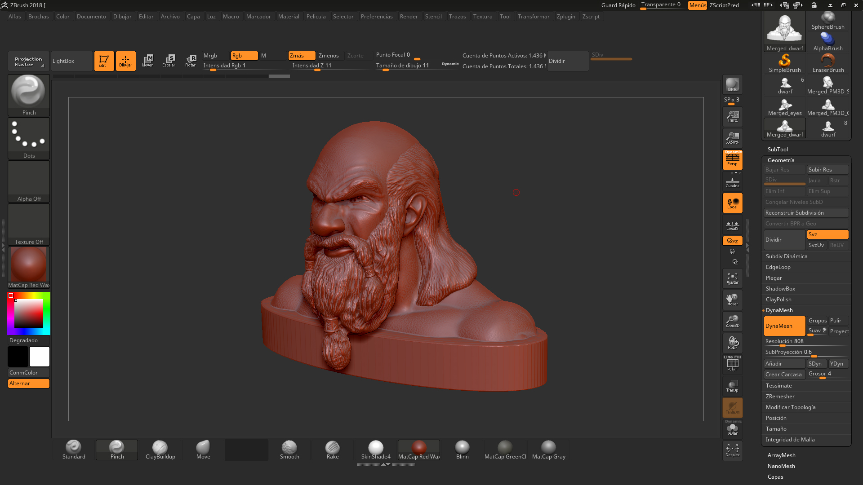863x485 pixels.
Task: Click the Zoom3D icon
Action: pos(732,322)
